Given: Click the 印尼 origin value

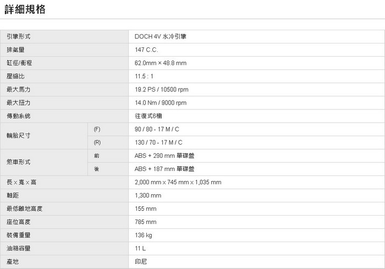Looking at the screenshot, I should pyautogui.click(x=141, y=262).
